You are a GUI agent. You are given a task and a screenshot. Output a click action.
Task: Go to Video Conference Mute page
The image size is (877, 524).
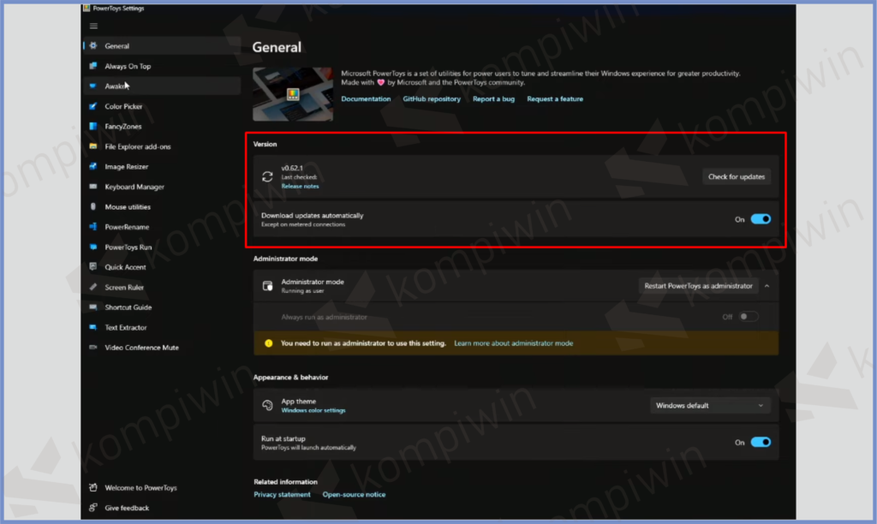pyautogui.click(x=141, y=348)
